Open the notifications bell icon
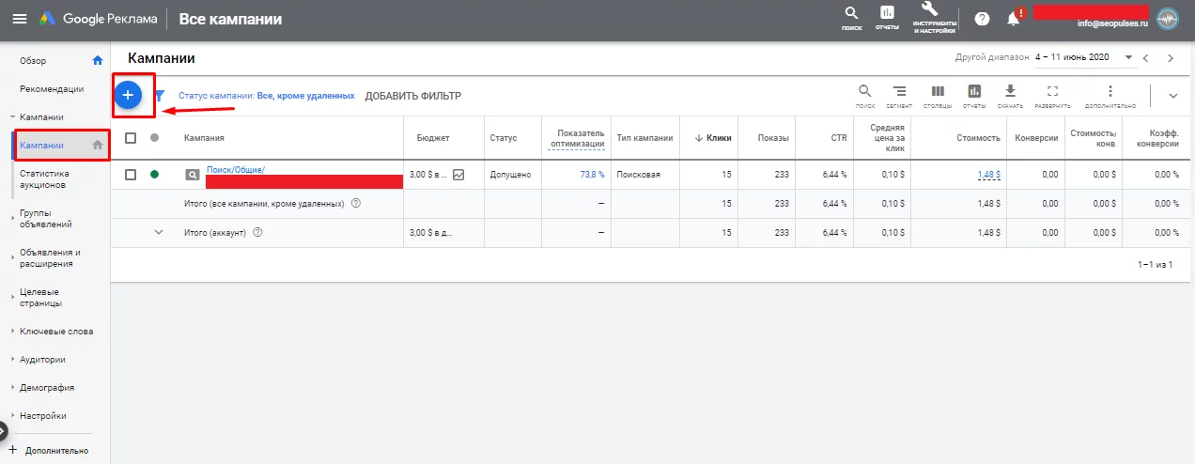Image resolution: width=1195 pixels, height=464 pixels. click(x=1014, y=19)
